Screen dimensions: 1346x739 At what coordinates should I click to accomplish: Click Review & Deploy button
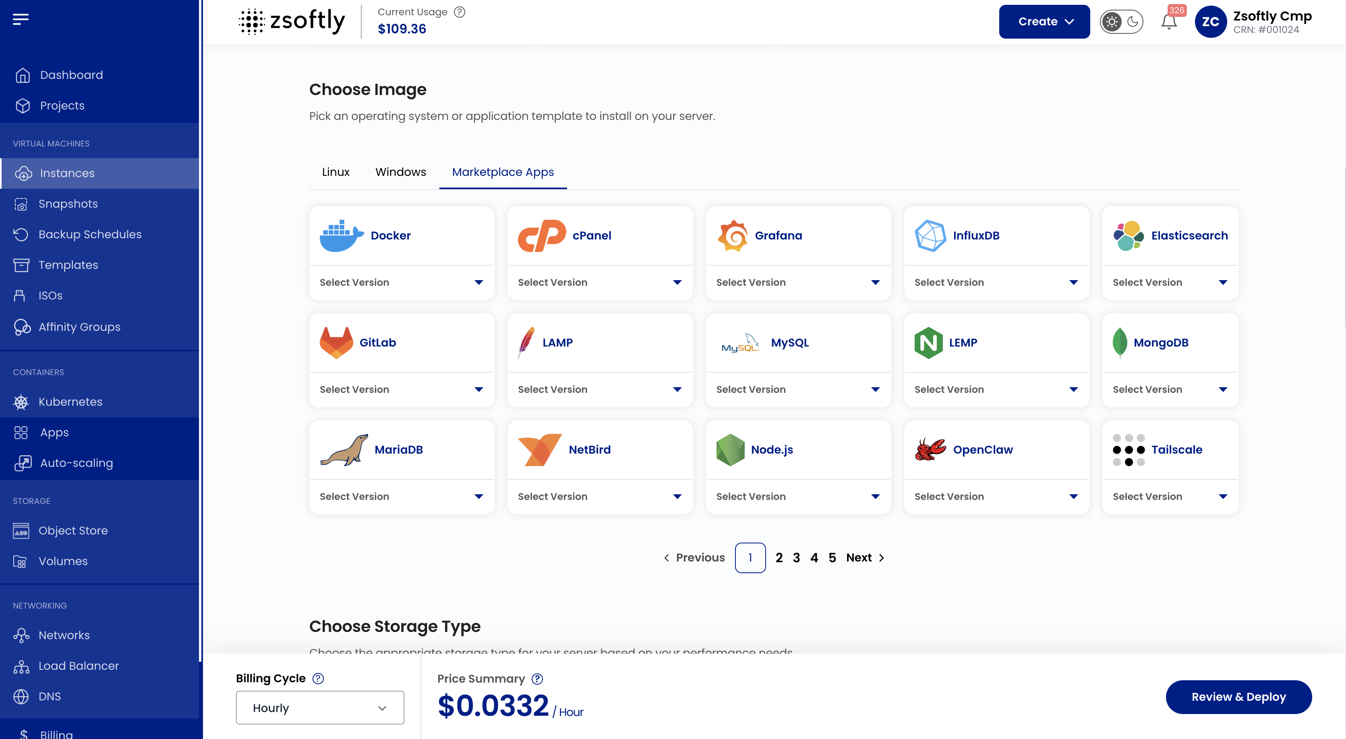point(1238,697)
